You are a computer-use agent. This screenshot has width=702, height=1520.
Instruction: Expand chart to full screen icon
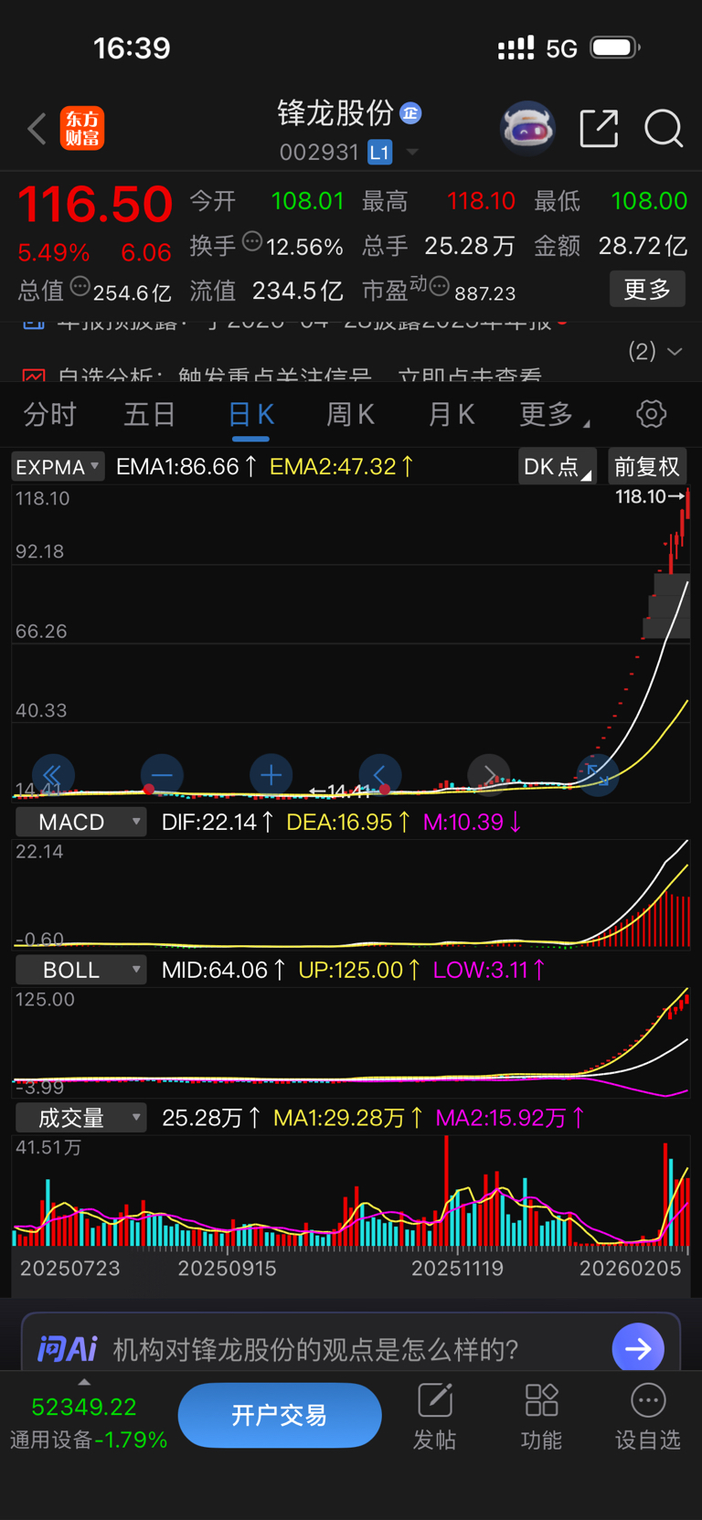pyautogui.click(x=598, y=775)
